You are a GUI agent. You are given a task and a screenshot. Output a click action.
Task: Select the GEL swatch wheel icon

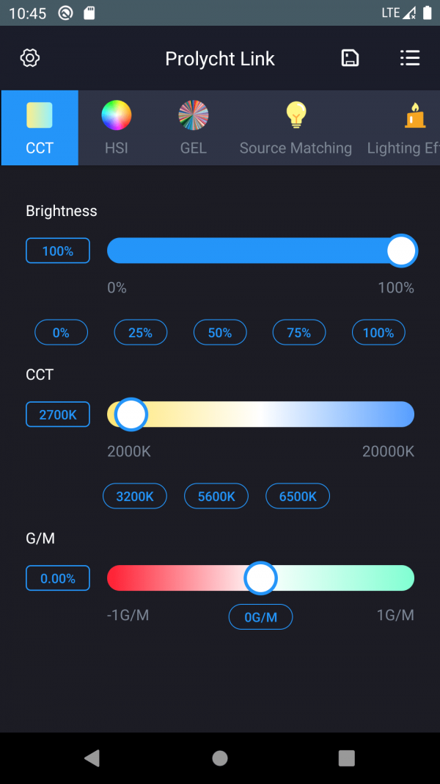click(x=194, y=115)
